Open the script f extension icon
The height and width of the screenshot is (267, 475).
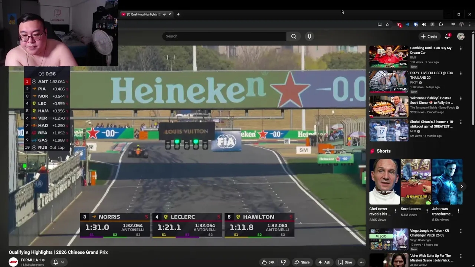point(432,24)
